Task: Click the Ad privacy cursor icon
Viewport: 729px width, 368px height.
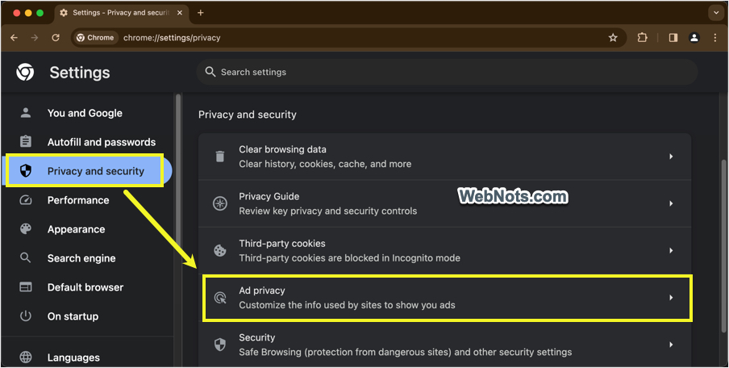Action: click(x=220, y=298)
